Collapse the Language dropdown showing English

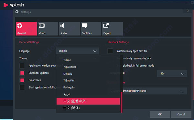[x=78, y=51]
